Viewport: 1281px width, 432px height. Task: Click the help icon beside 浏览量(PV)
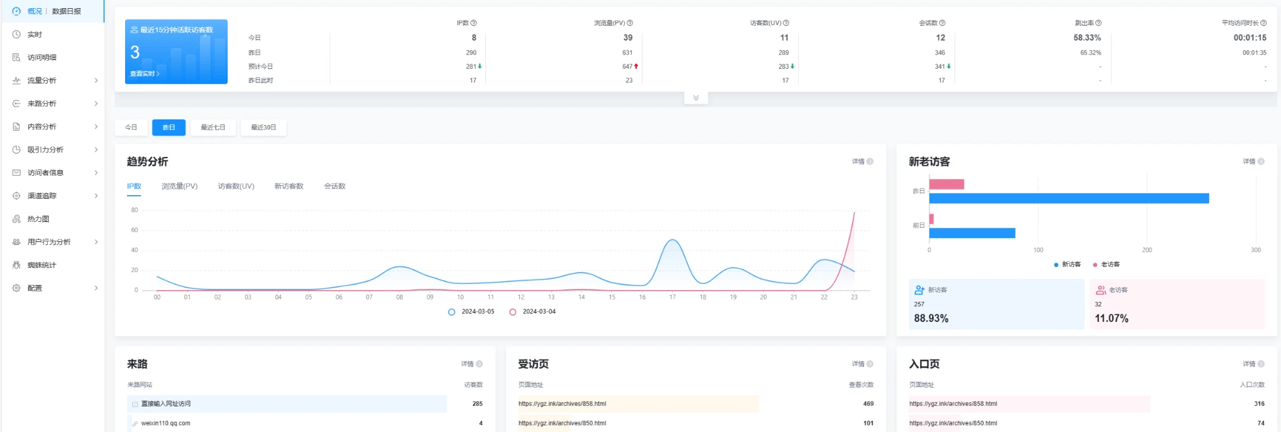[630, 23]
